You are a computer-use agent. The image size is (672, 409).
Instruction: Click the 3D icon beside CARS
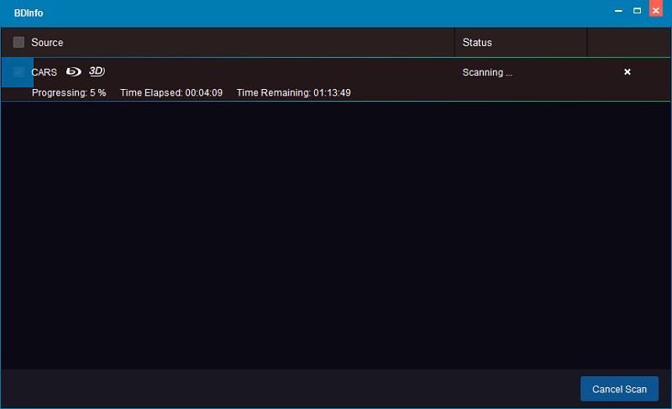pos(97,71)
